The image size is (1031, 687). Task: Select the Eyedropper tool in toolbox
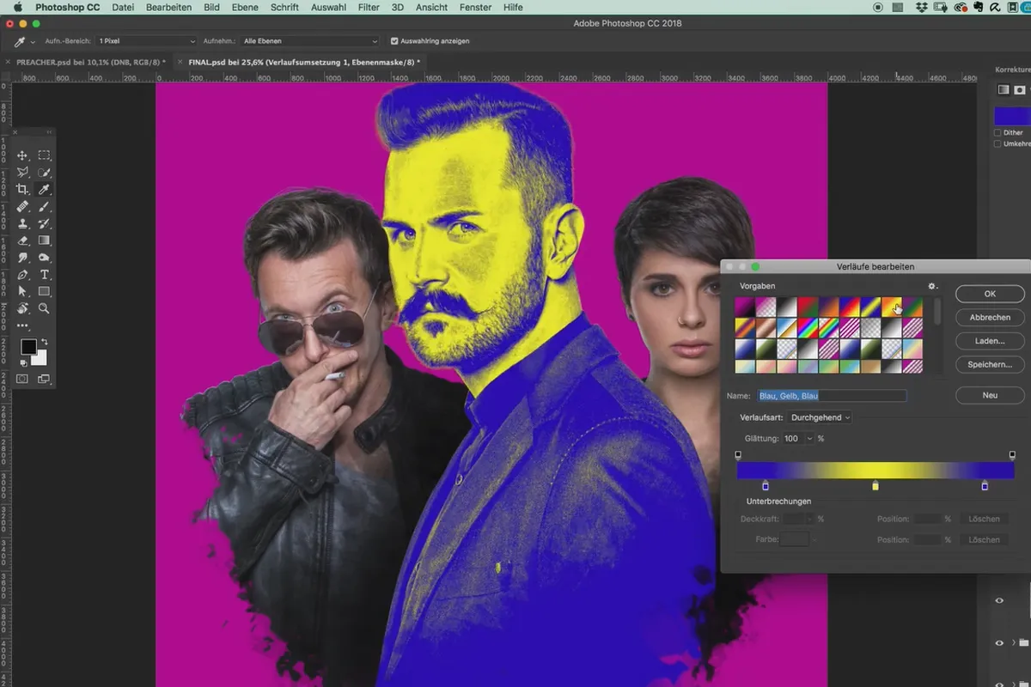point(44,190)
